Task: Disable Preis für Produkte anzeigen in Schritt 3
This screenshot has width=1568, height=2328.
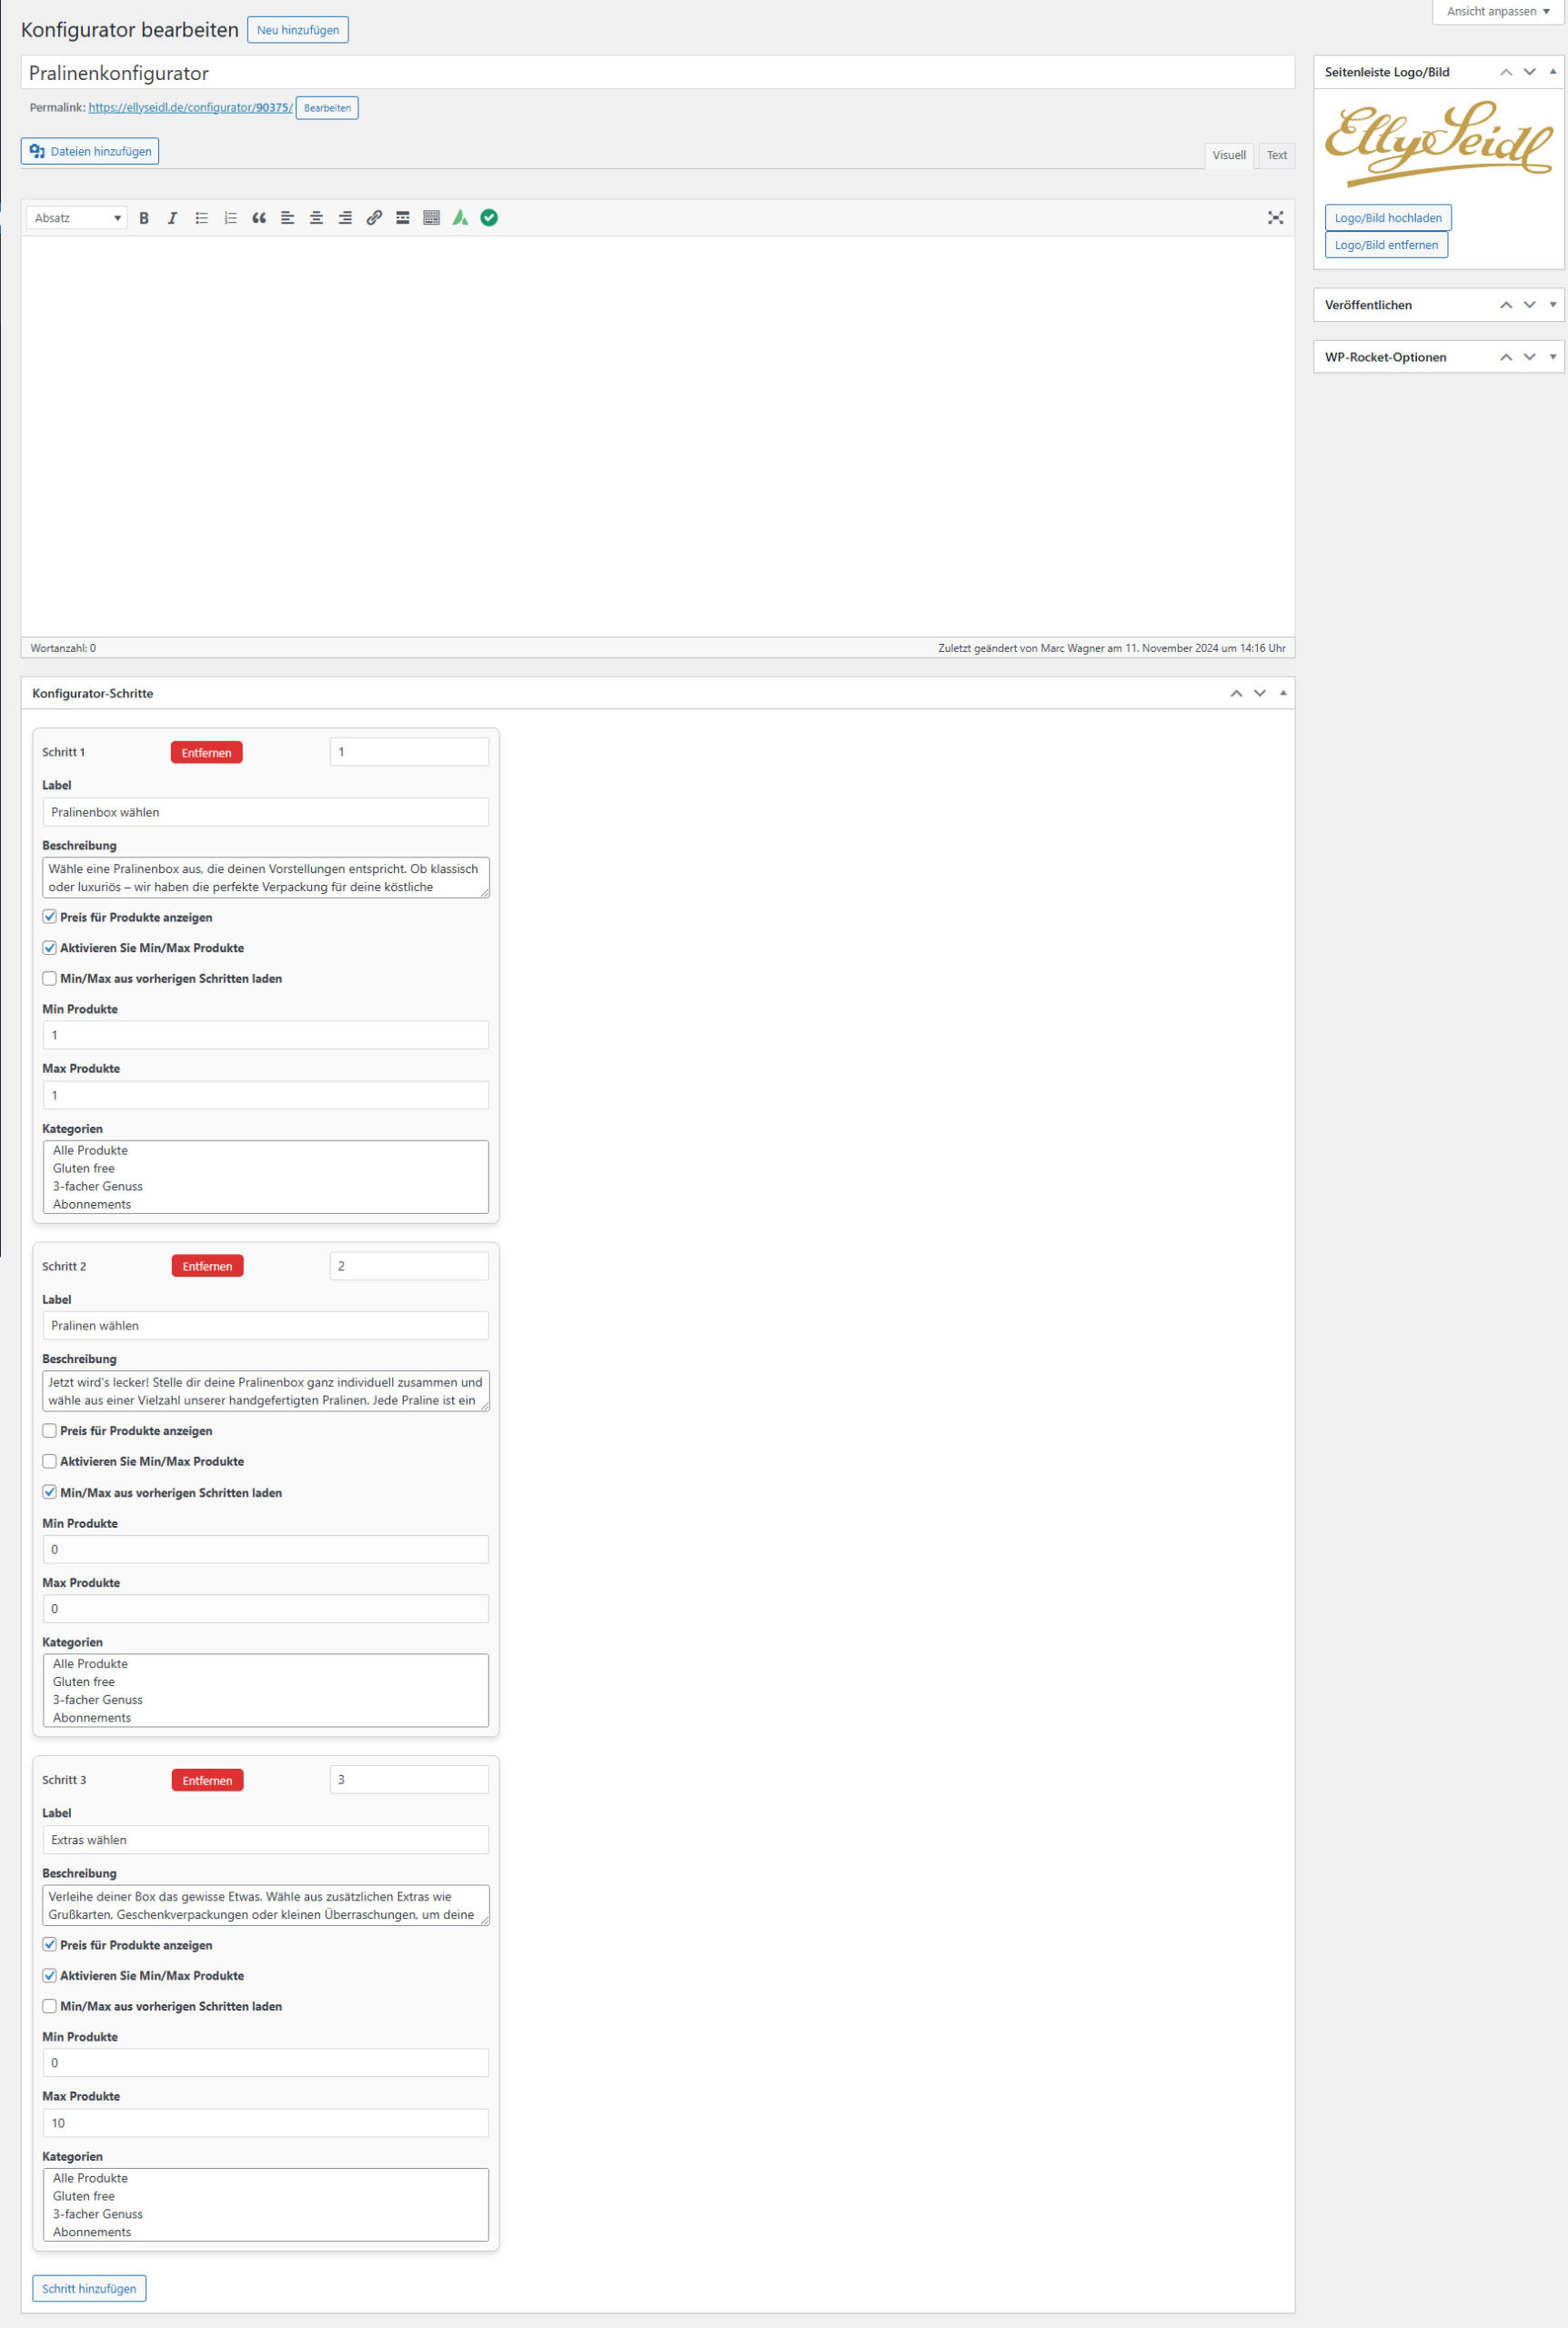Action: [49, 1945]
